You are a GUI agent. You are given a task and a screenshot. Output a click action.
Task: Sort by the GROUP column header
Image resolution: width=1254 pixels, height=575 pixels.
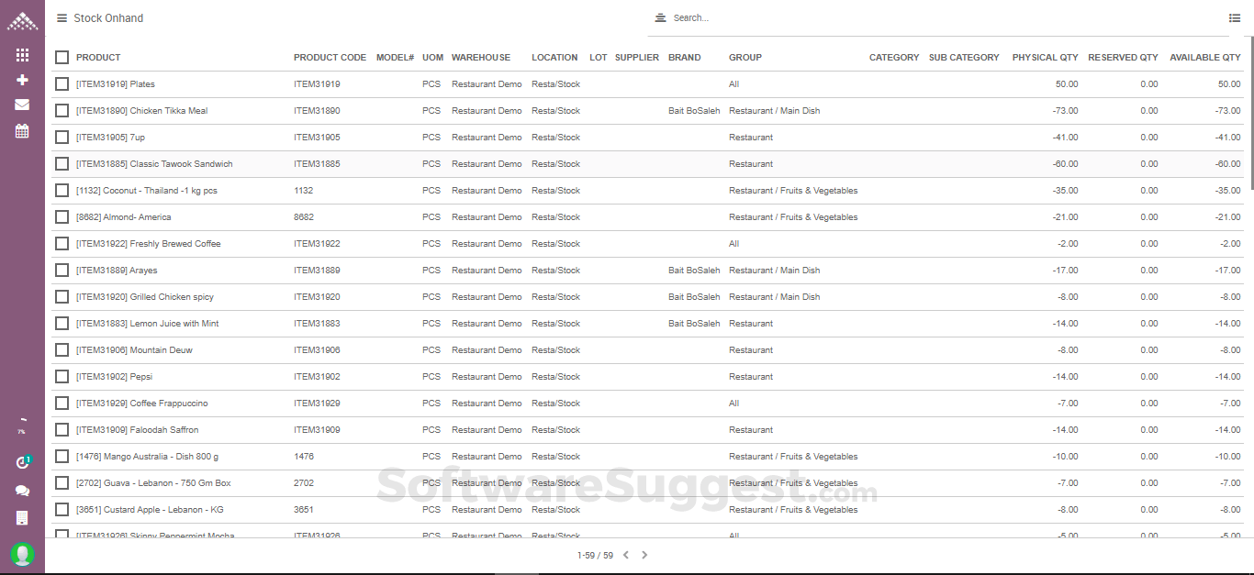(x=745, y=58)
